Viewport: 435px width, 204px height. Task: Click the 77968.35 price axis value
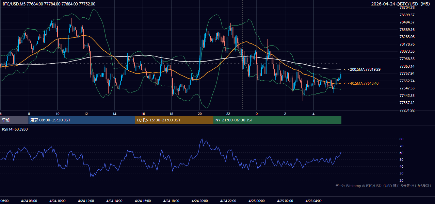coord(407,59)
